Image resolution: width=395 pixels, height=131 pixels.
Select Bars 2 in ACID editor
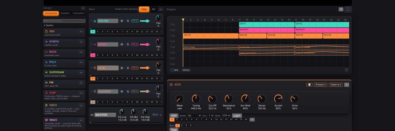pyautogui.click(x=182, y=125)
